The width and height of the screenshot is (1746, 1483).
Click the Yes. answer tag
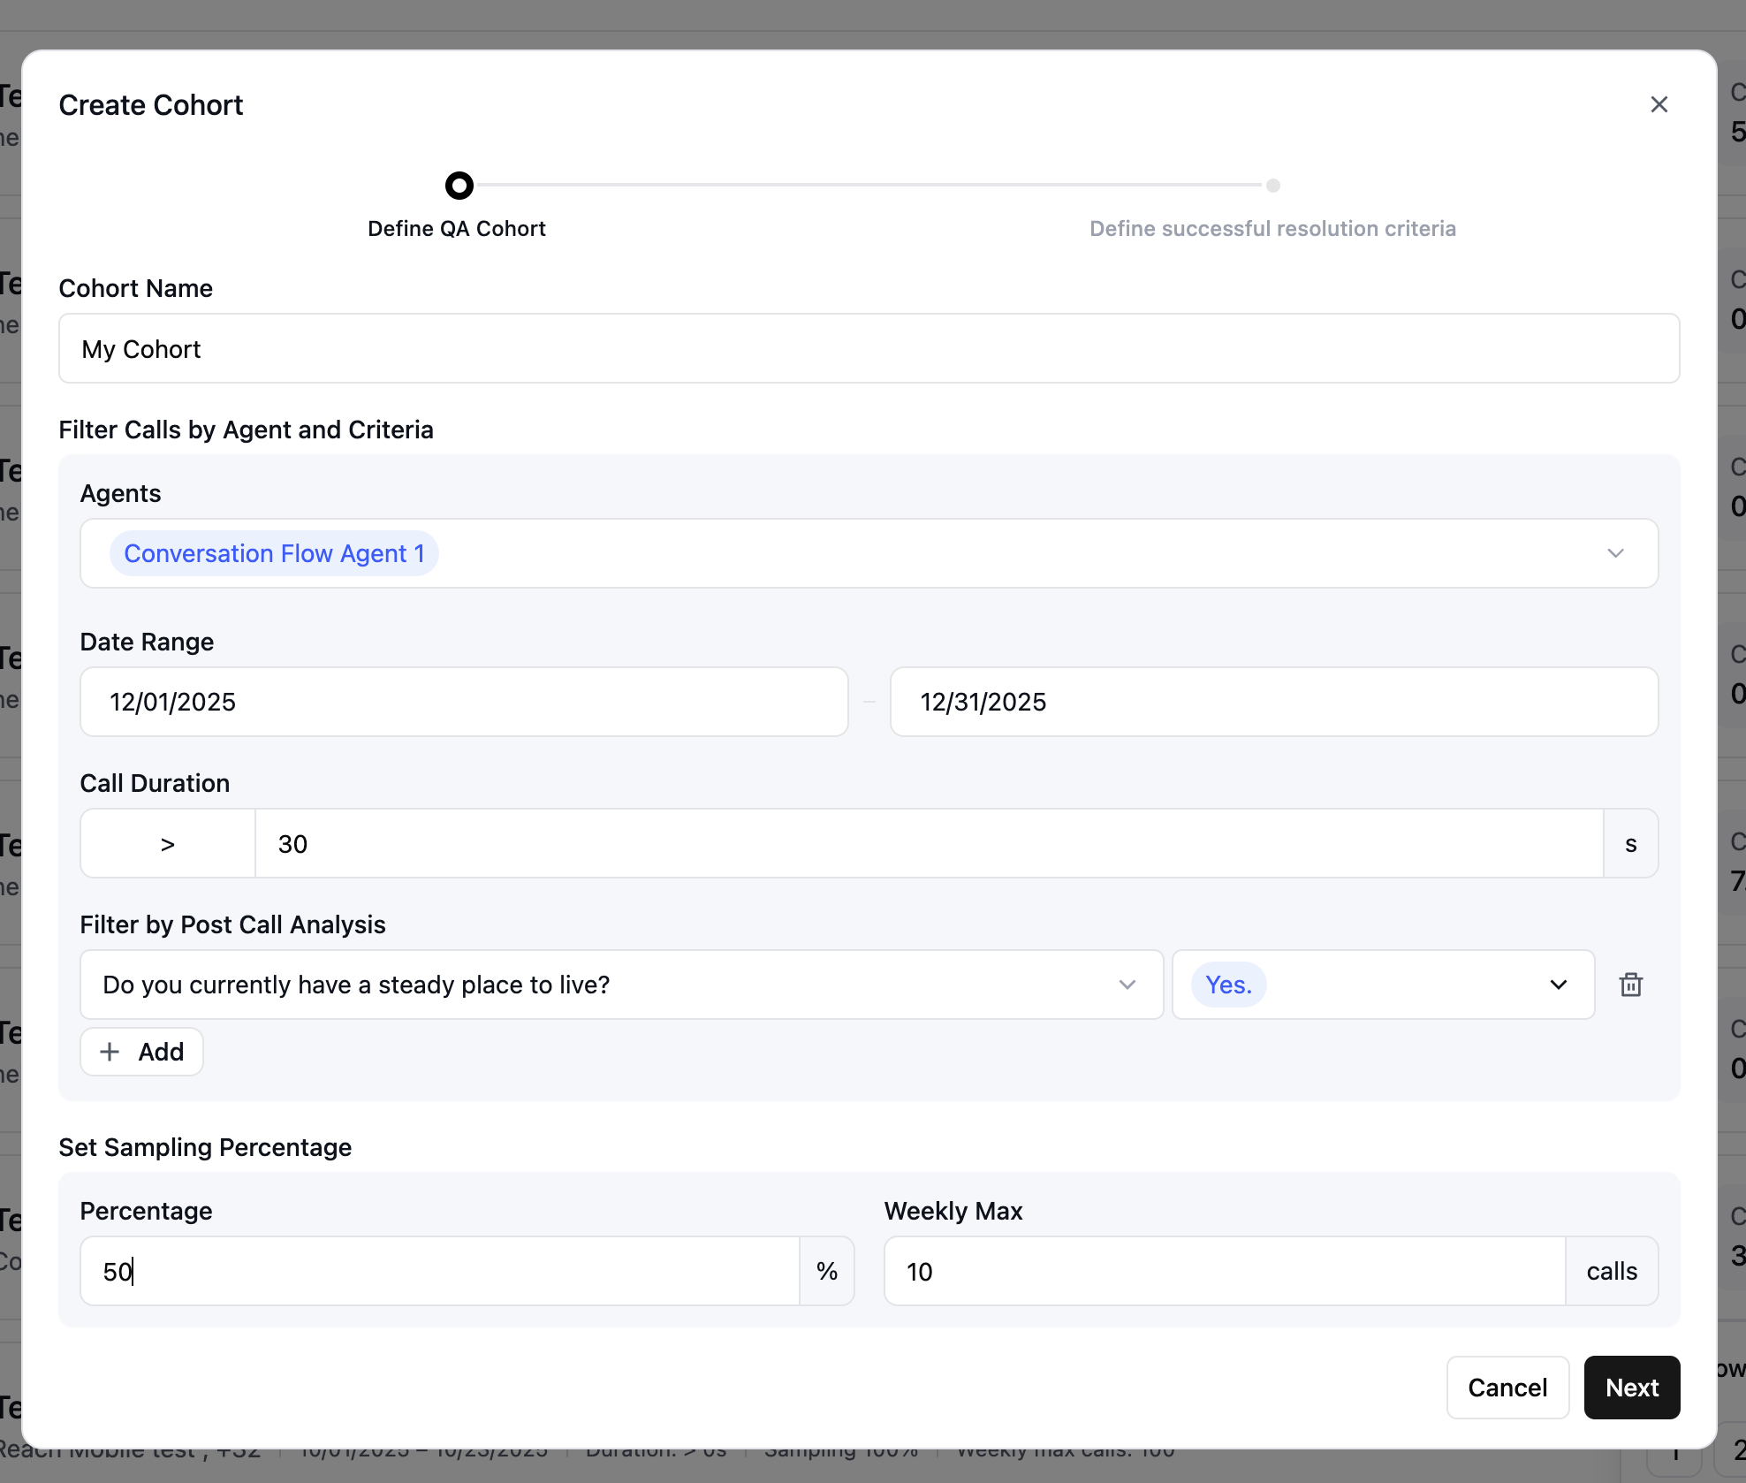pos(1228,985)
